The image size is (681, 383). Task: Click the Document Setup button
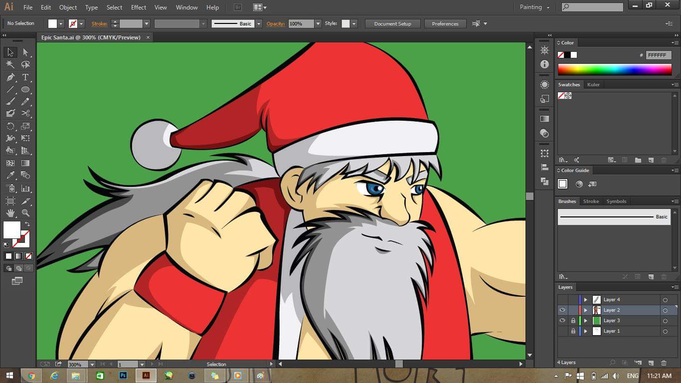pyautogui.click(x=393, y=23)
